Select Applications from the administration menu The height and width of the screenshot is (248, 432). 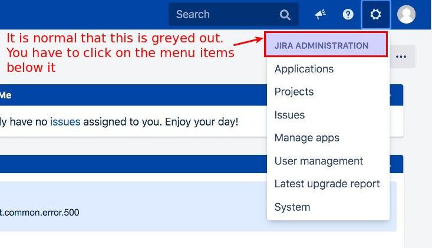[328, 69]
